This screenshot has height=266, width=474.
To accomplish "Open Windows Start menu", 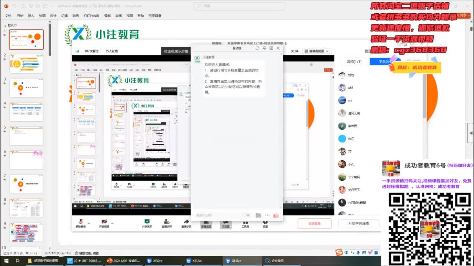I will 6,260.
